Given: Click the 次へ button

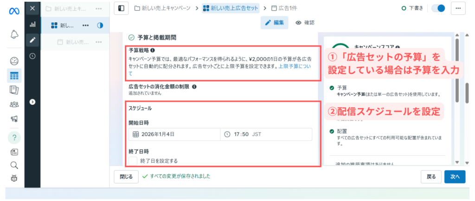Looking at the screenshot, I should 455,177.
